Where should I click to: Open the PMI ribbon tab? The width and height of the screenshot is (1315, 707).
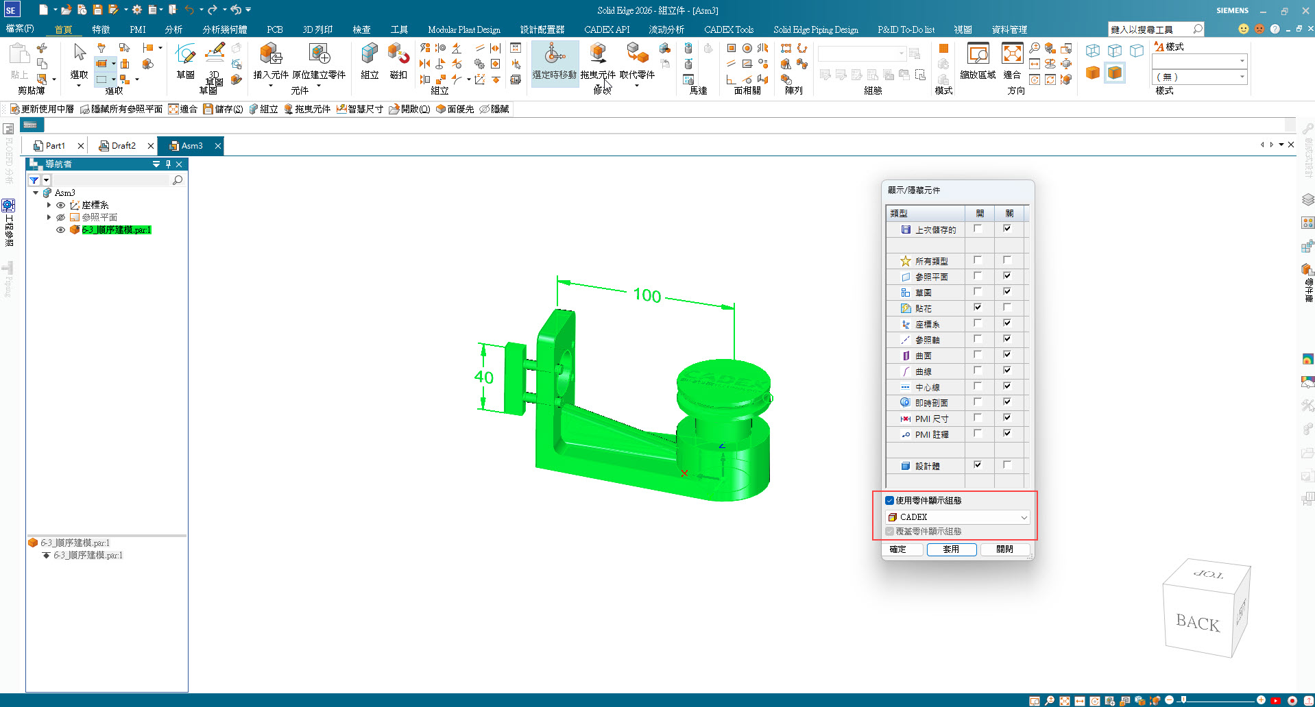pos(137,29)
